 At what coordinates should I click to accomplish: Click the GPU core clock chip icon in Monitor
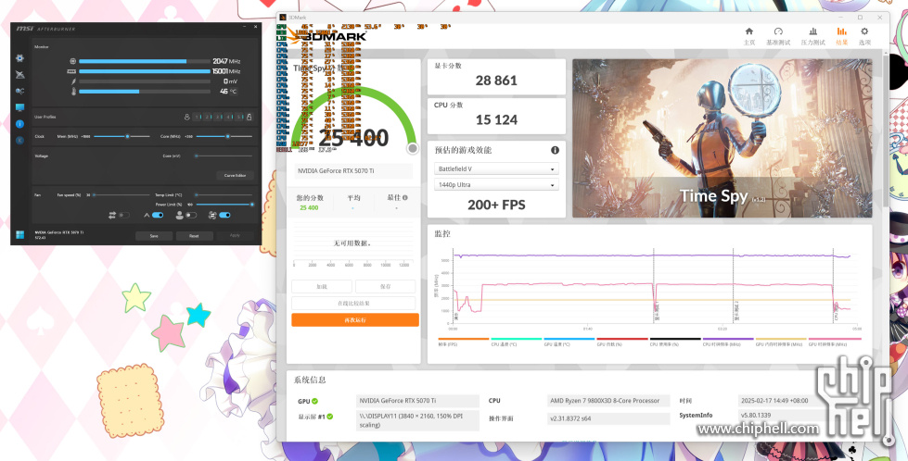click(x=73, y=61)
